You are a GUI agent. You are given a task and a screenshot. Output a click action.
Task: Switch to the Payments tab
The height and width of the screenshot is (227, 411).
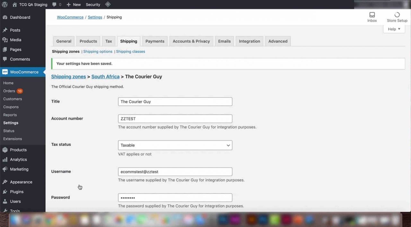(x=155, y=41)
